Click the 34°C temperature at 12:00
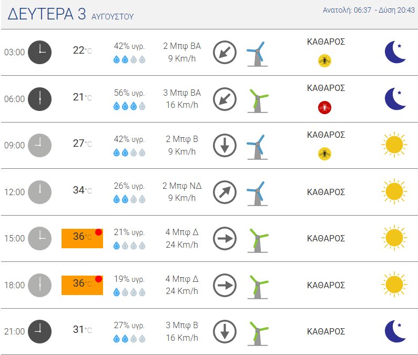The width and height of the screenshot is (418, 355). pos(82,190)
